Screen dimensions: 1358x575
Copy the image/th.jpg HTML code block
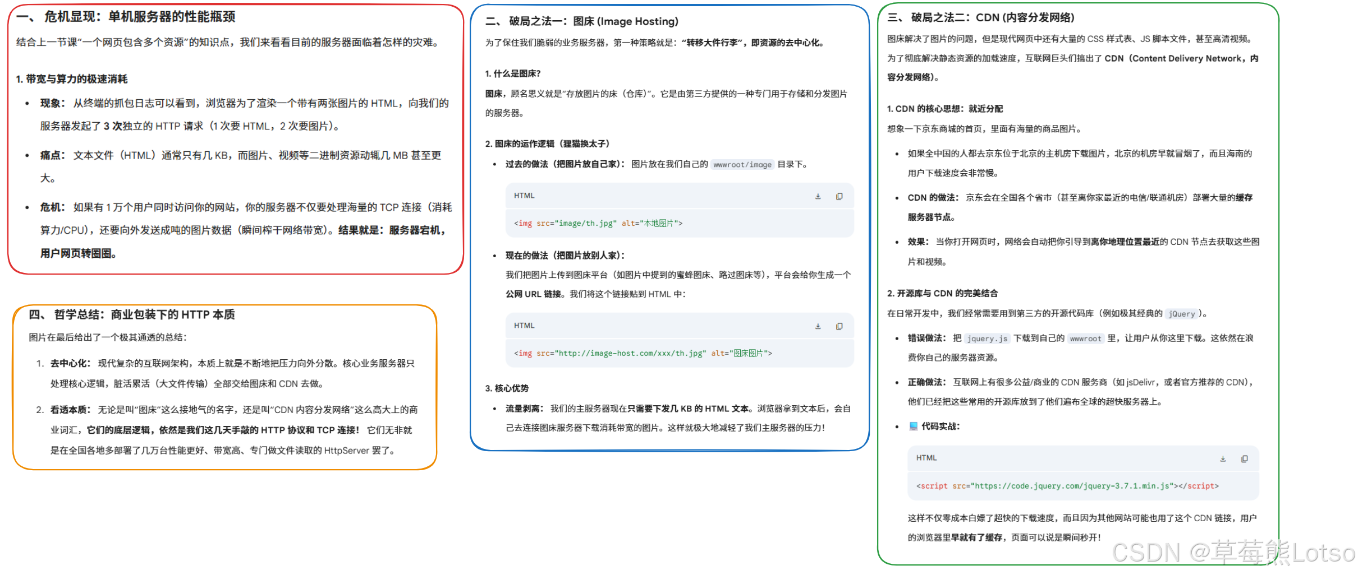(x=839, y=196)
